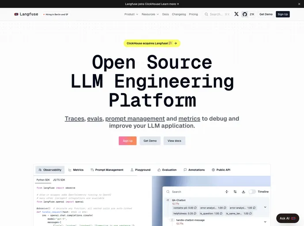The height and width of the screenshot is (226, 304).
Task: Open the Changelog nav link
Action: 179,14
